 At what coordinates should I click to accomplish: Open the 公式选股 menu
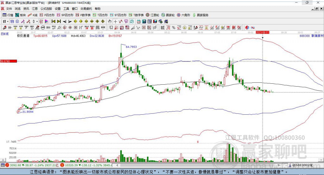pos(46,9)
